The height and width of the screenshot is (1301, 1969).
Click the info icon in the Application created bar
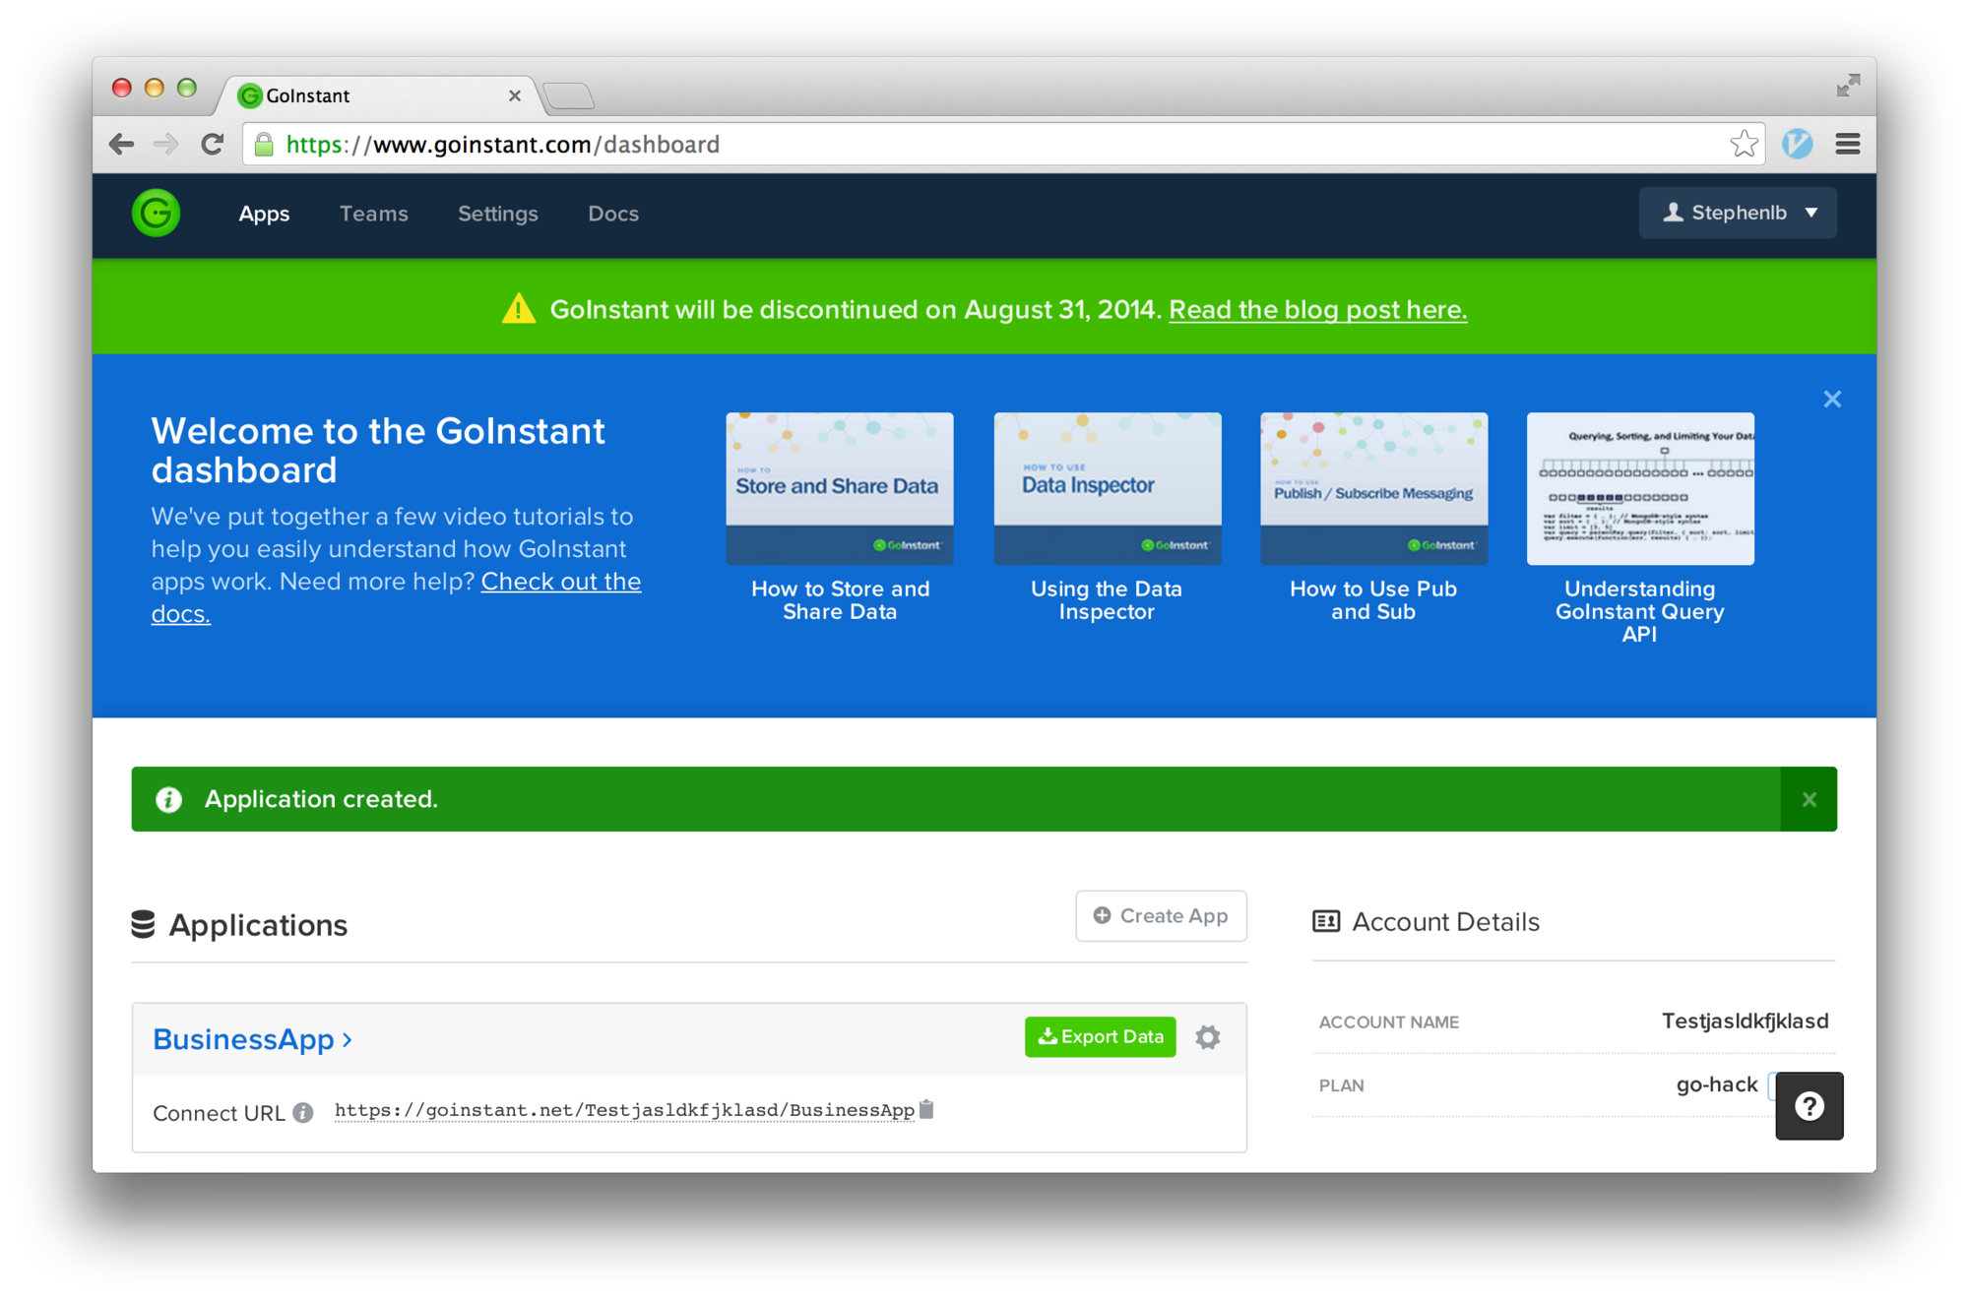coord(169,799)
